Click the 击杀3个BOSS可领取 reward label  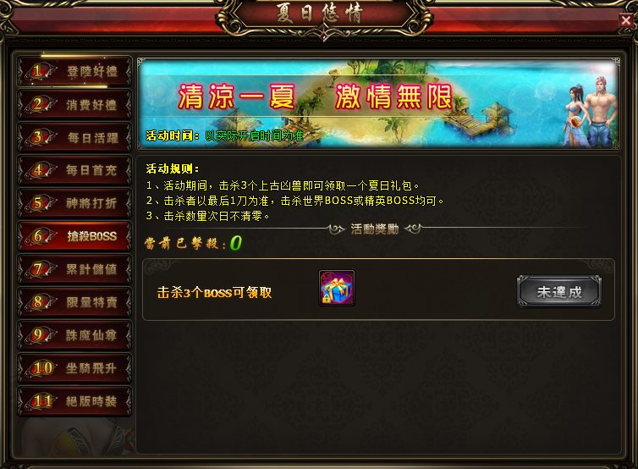pos(214,293)
